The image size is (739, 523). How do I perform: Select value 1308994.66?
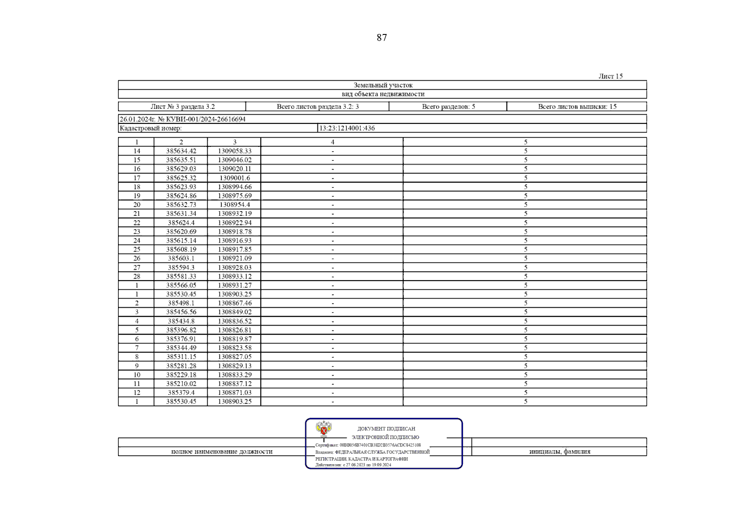tap(235, 187)
